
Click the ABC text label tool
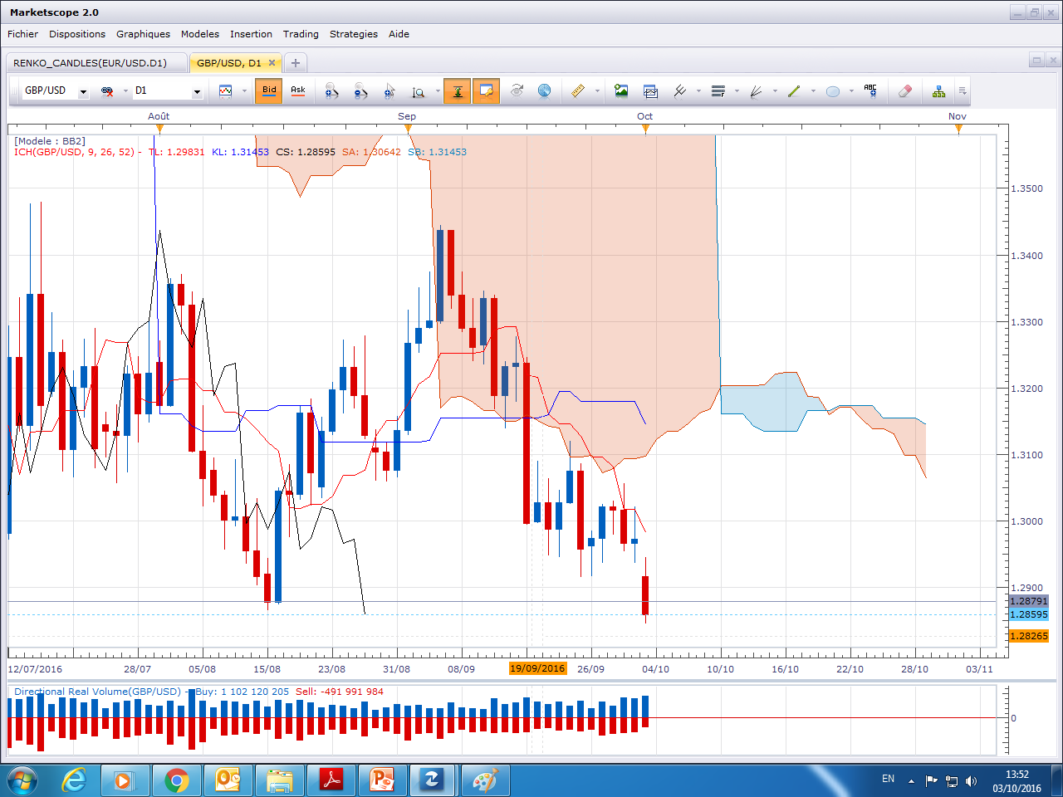[870, 91]
